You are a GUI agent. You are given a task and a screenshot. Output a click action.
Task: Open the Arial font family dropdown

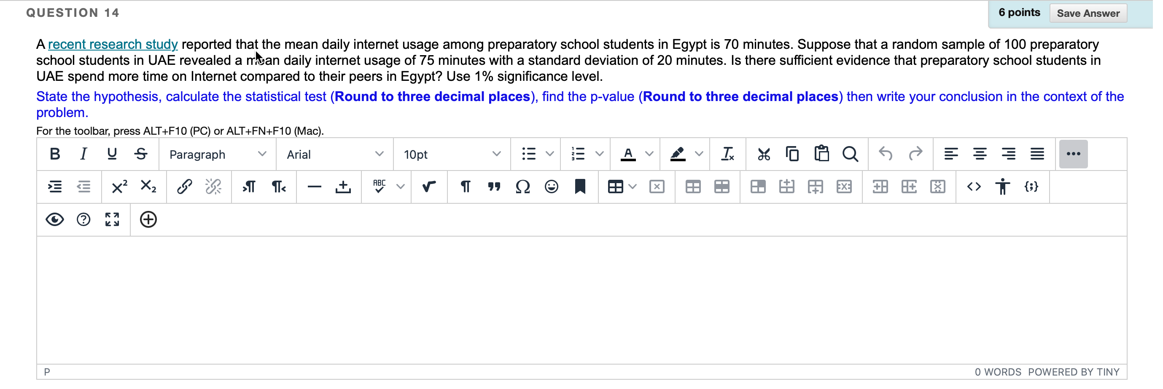pyautogui.click(x=334, y=154)
